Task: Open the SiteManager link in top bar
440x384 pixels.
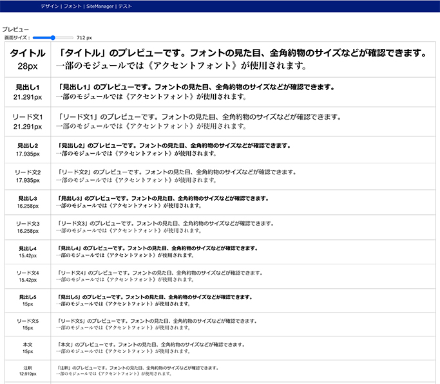Action: (x=101, y=5)
